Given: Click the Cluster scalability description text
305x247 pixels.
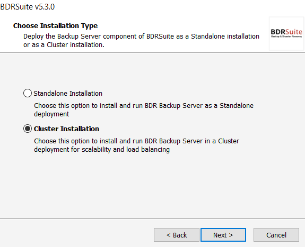Looking at the screenshot, I should pos(136,145).
